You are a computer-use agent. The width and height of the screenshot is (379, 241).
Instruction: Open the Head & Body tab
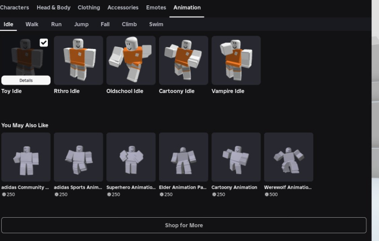(x=53, y=8)
